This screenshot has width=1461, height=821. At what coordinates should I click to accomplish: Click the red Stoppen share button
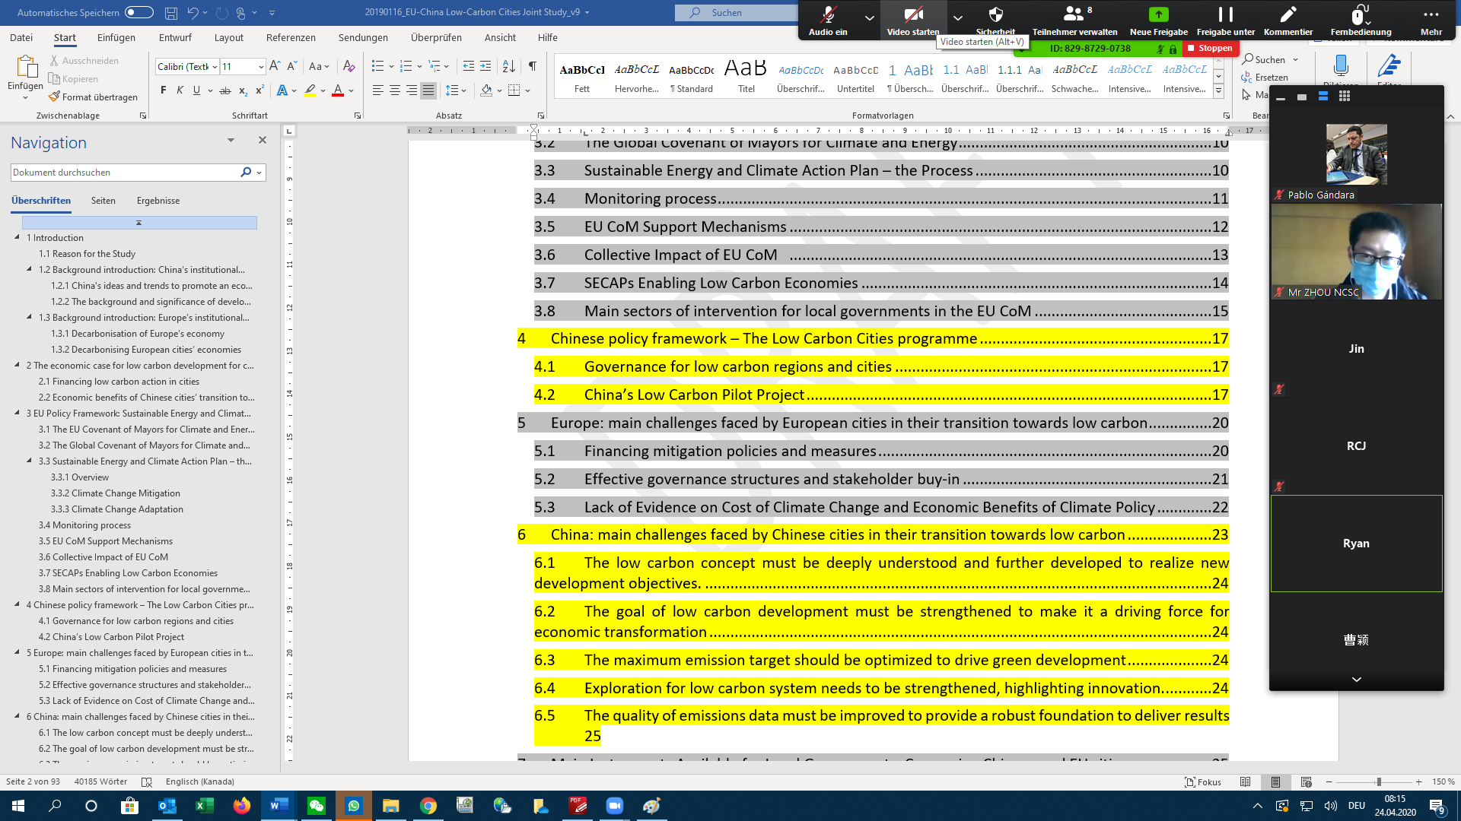coord(1208,48)
